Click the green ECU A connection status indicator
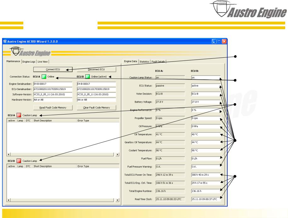 (44, 77)
